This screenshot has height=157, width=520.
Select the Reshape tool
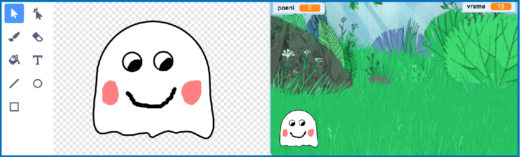click(37, 14)
